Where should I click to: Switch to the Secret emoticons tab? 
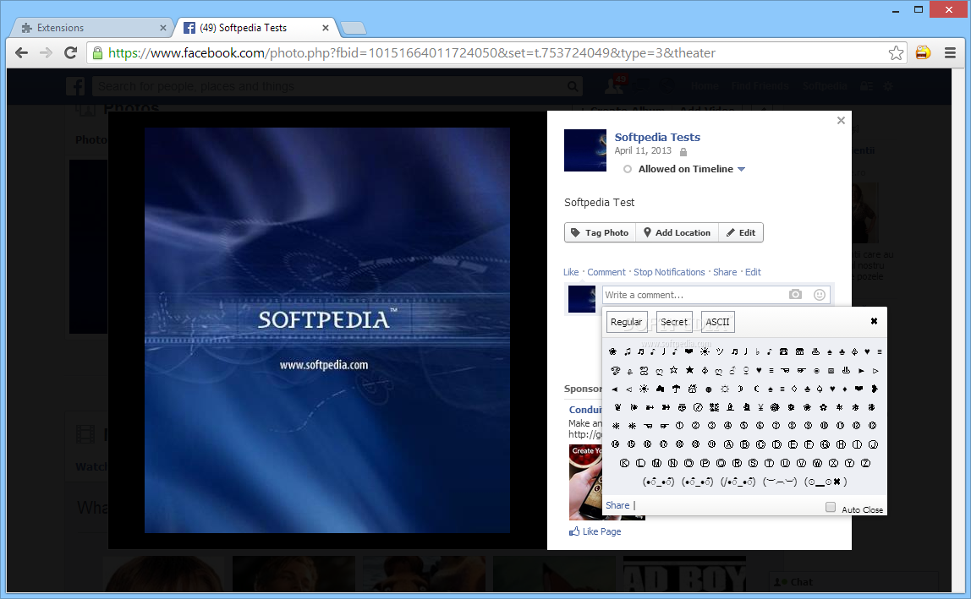(674, 322)
